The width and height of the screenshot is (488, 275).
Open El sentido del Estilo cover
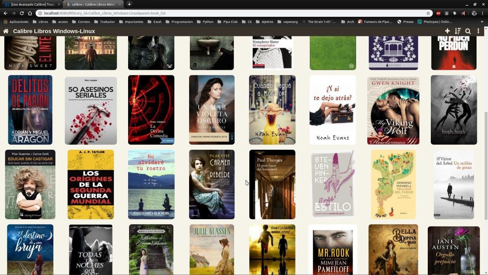click(x=333, y=184)
